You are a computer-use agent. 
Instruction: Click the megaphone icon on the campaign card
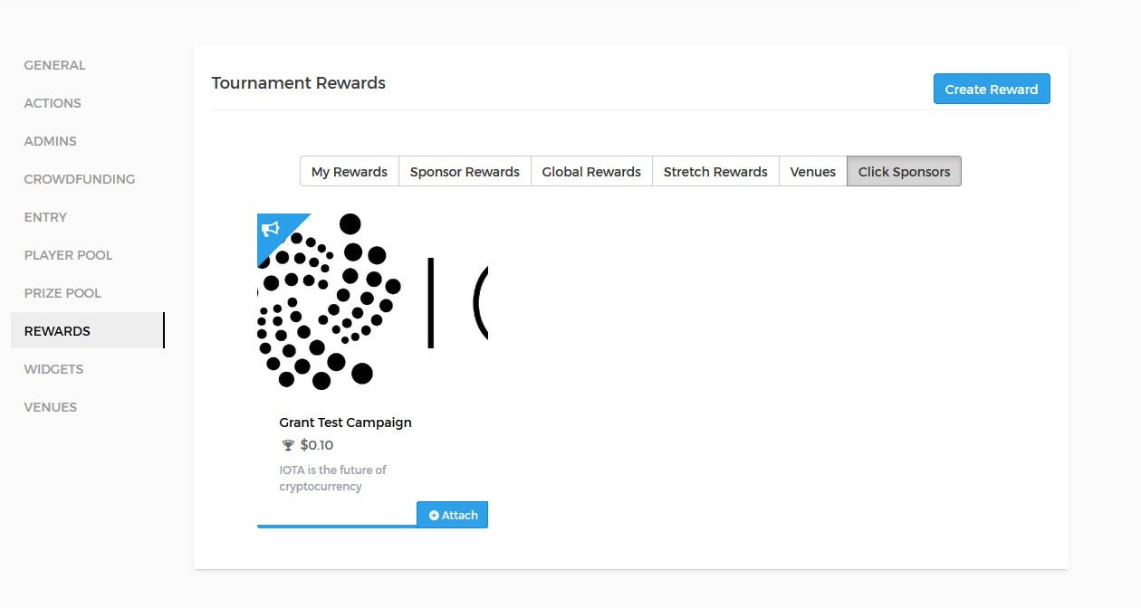click(271, 229)
